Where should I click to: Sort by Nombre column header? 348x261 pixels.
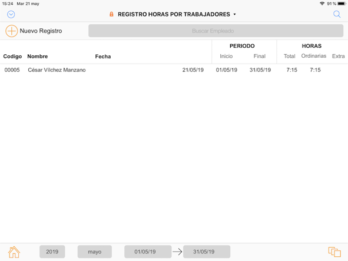[x=38, y=57]
